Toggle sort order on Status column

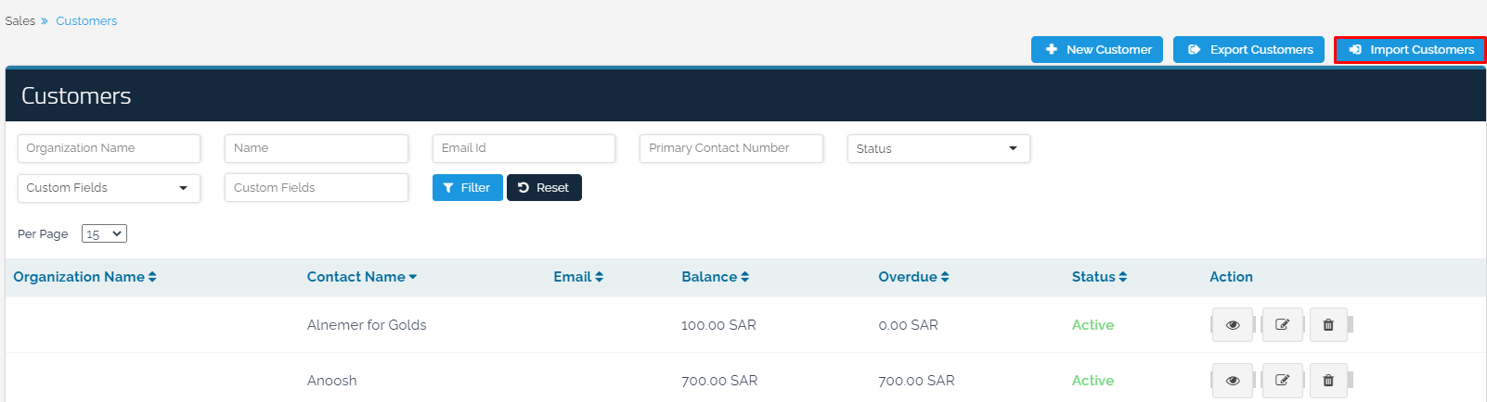point(1099,277)
